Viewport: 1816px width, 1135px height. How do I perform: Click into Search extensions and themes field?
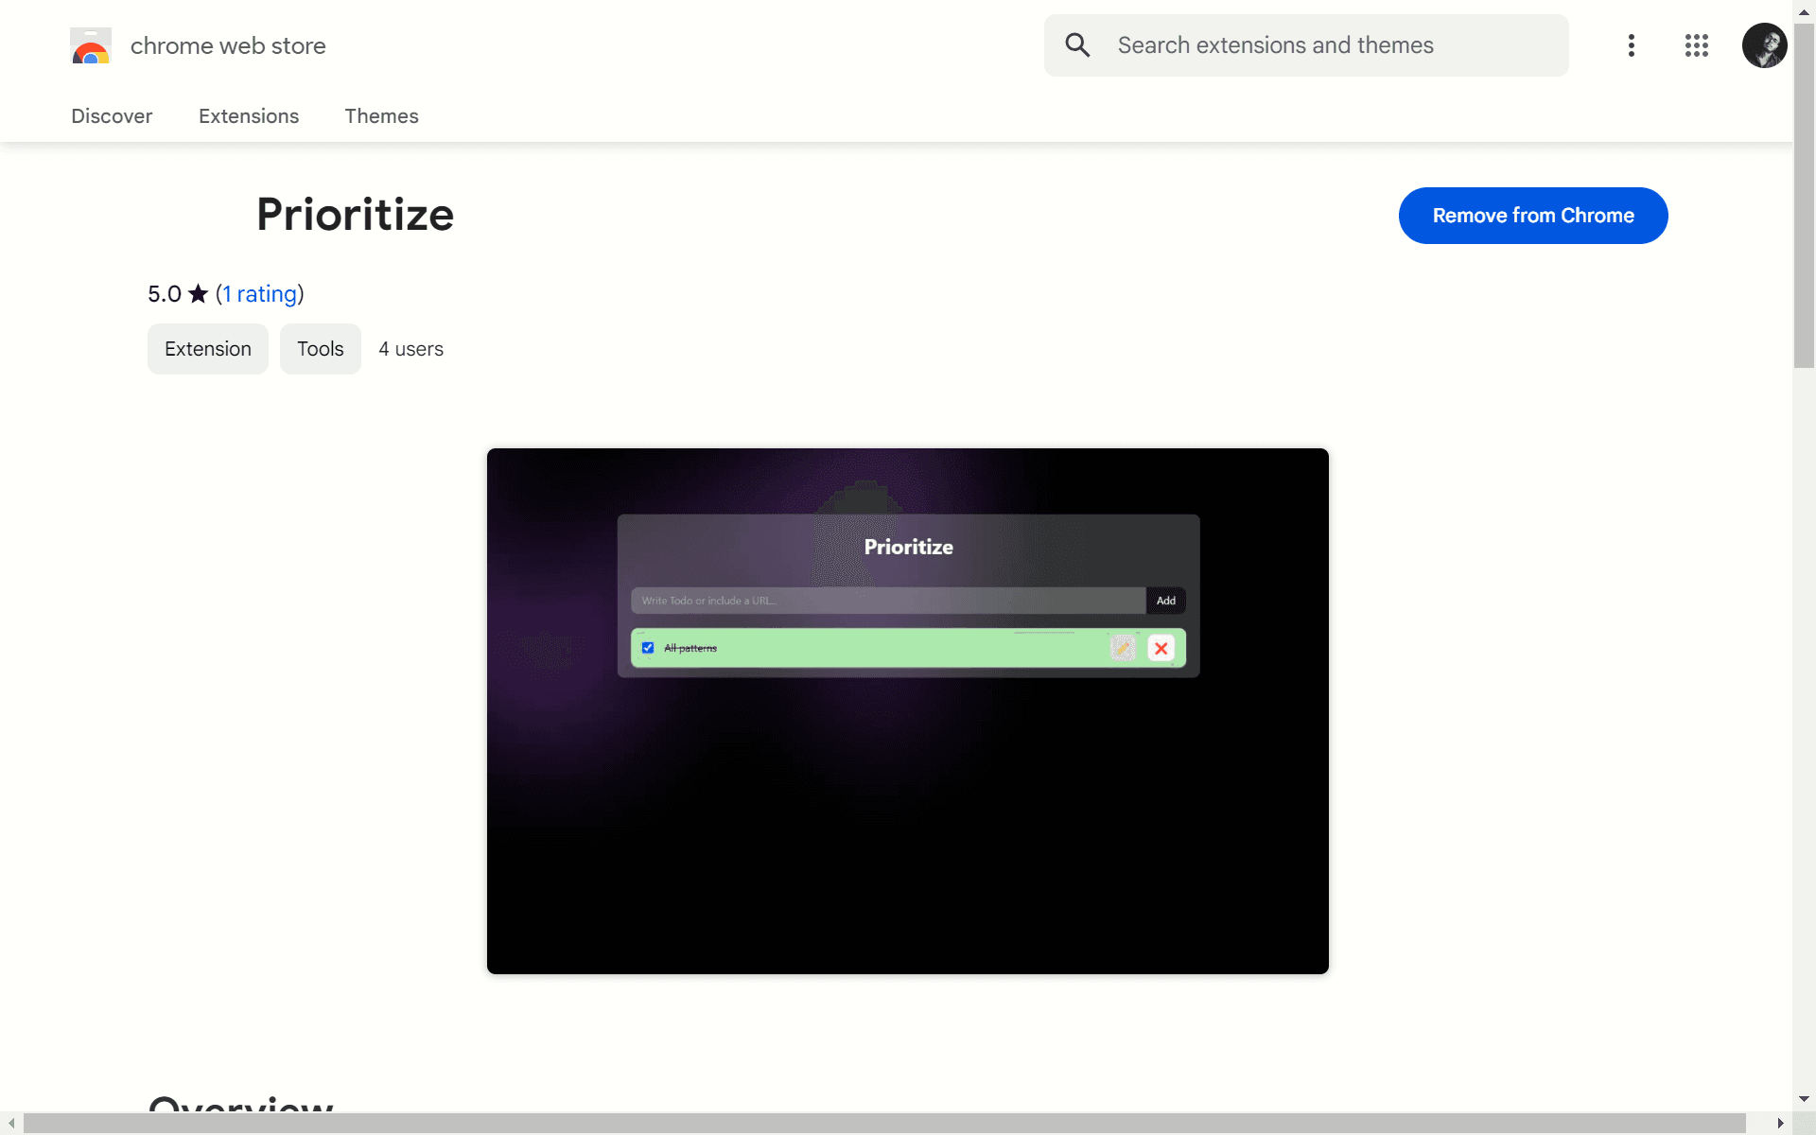(x=1306, y=45)
